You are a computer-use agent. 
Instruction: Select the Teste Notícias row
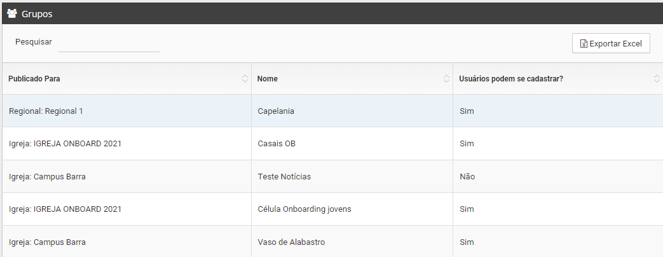332,177
